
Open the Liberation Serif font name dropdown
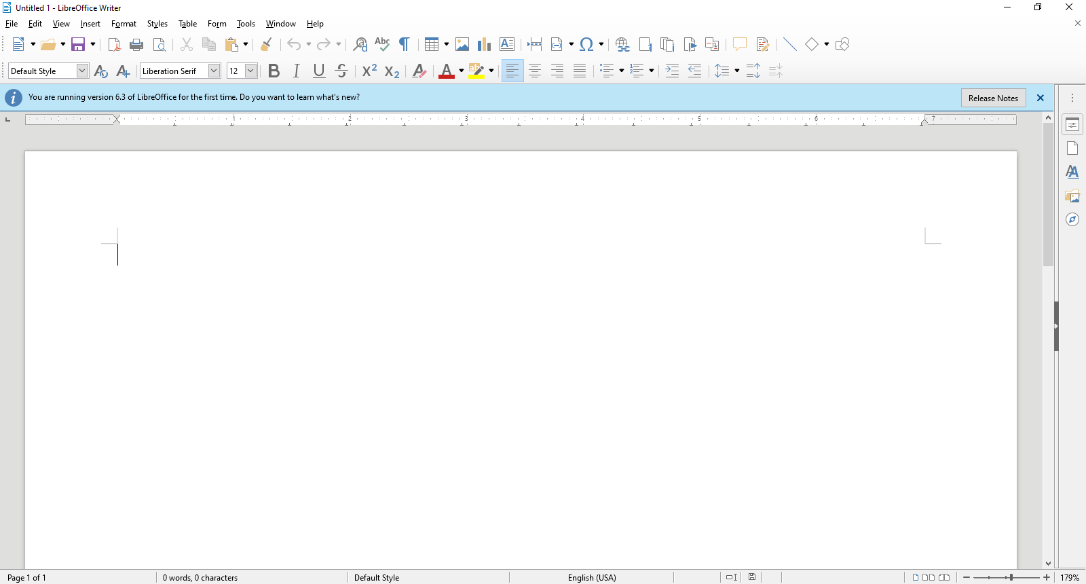(214, 71)
